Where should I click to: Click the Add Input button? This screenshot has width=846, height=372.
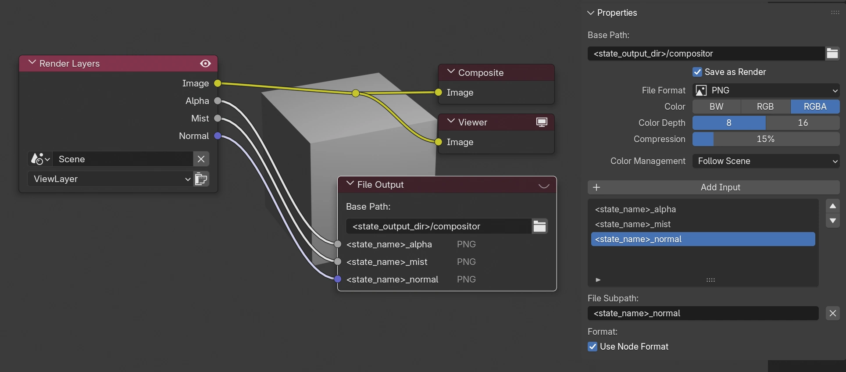coord(713,187)
